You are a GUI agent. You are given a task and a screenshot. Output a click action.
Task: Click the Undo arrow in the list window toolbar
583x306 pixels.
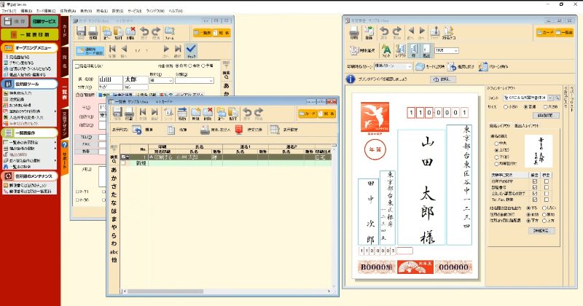tap(248, 111)
